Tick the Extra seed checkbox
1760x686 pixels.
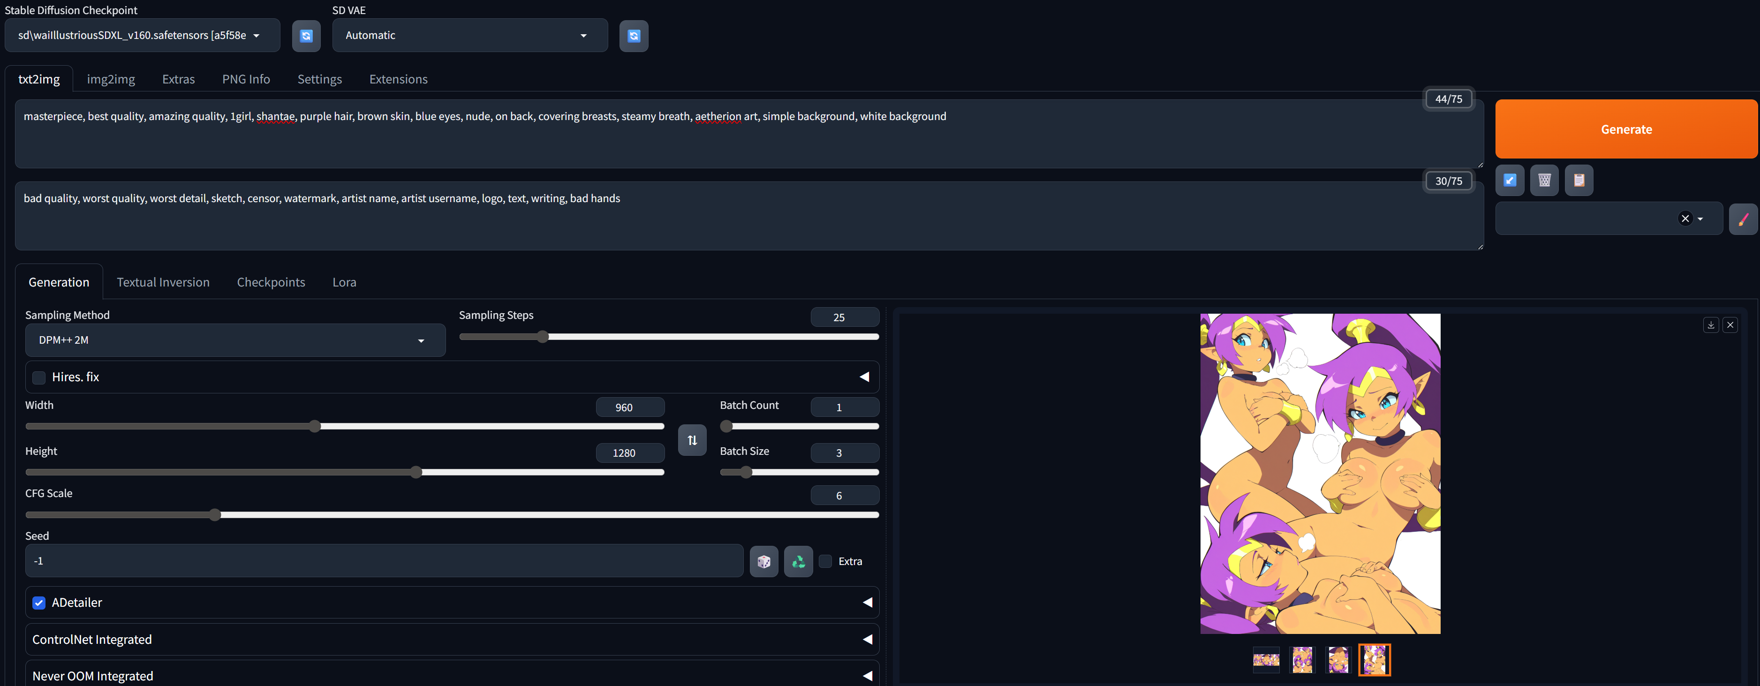pyautogui.click(x=825, y=562)
